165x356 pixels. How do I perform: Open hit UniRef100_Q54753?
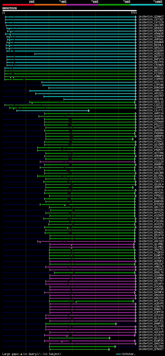[151, 250]
